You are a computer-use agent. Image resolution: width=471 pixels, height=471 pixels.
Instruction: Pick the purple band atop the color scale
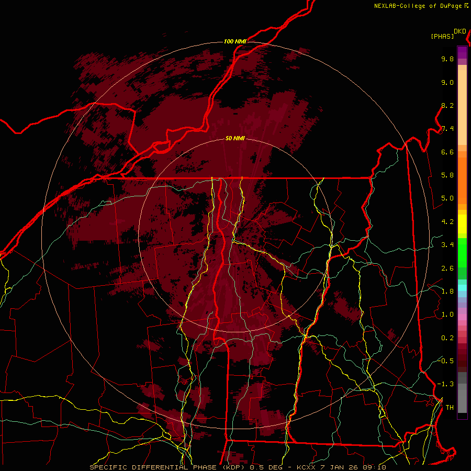(462, 52)
